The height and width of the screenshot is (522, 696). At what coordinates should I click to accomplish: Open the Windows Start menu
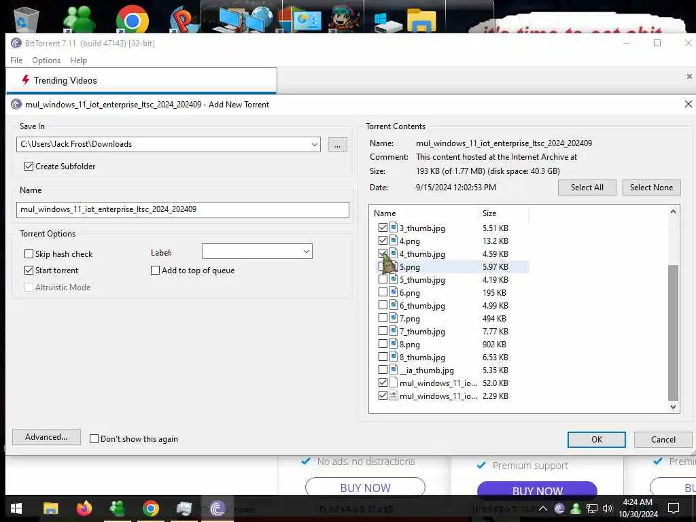[x=16, y=508]
